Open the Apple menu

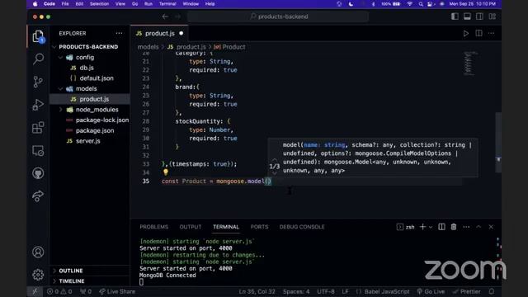[35, 4]
